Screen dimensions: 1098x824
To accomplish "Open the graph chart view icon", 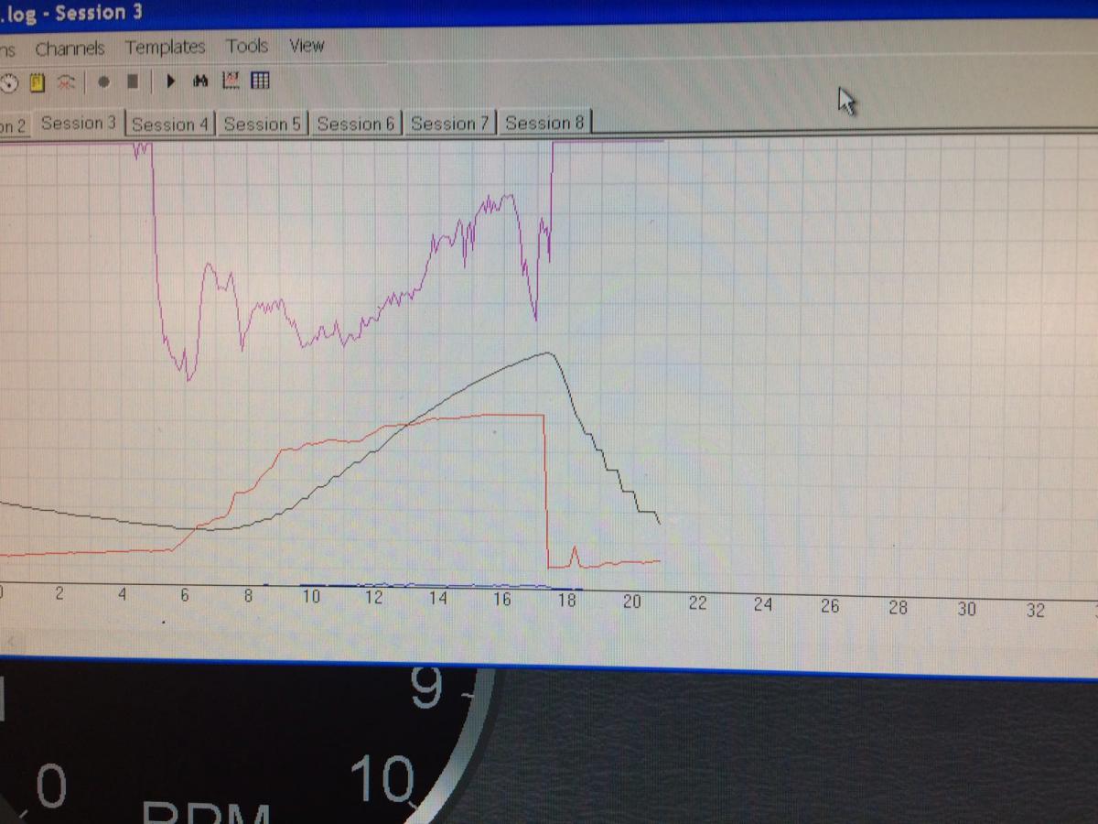I will click(230, 81).
